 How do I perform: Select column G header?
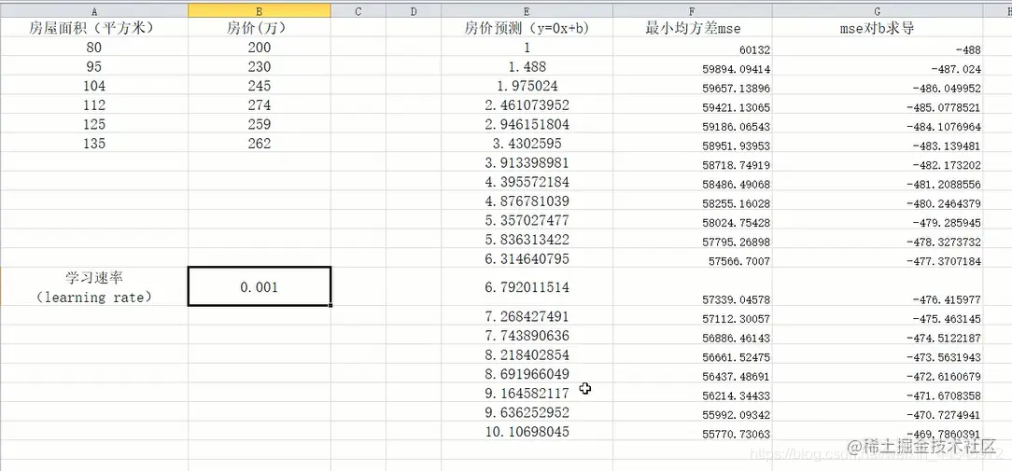coord(878,10)
